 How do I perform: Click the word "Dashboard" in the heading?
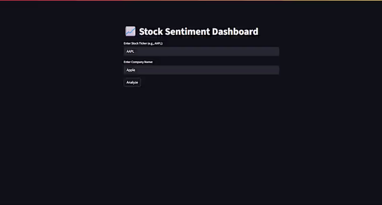coord(235,32)
